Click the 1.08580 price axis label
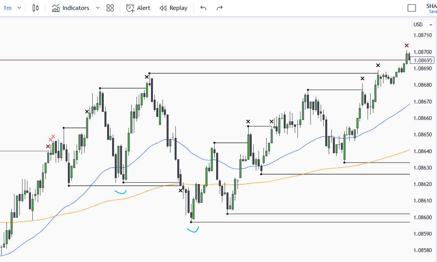Image resolution: width=437 pixels, height=262 pixels. click(423, 250)
